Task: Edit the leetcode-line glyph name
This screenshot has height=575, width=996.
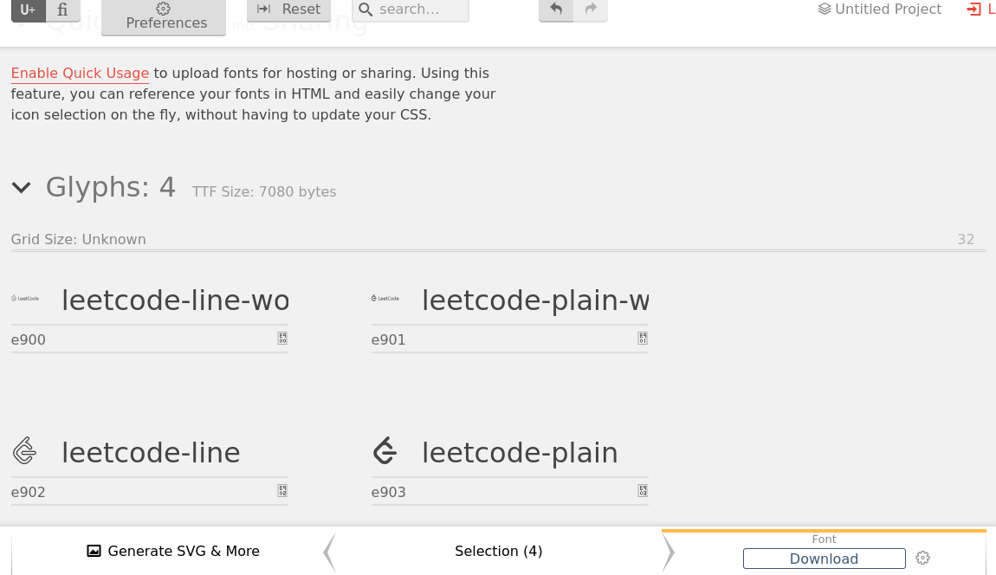Action: (175, 452)
